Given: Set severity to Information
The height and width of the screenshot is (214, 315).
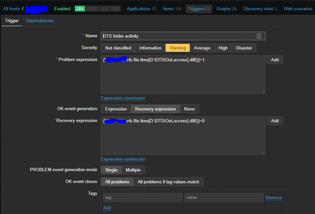Looking at the screenshot, I should [x=150, y=48].
